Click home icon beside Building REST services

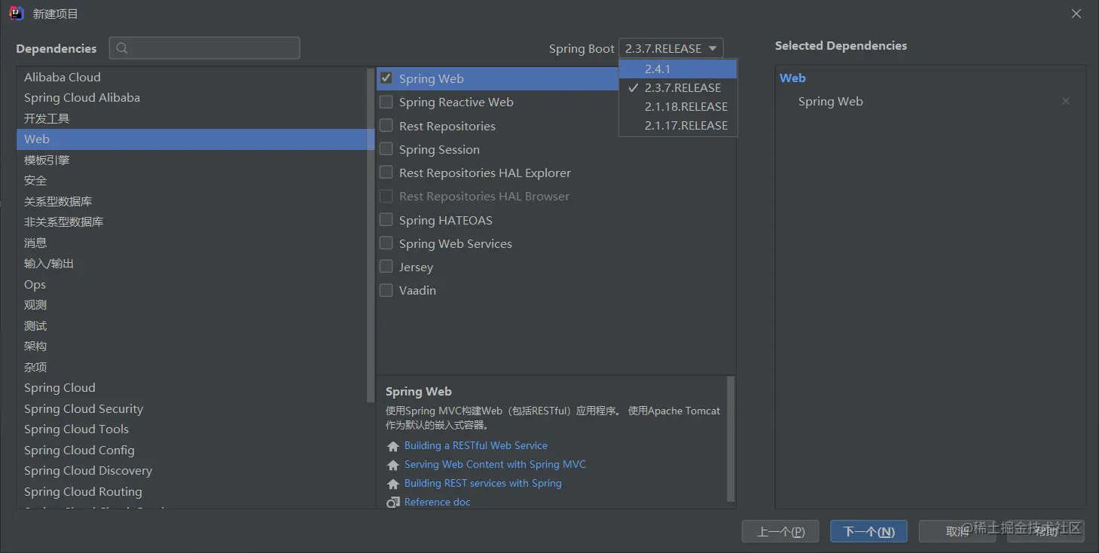(392, 484)
